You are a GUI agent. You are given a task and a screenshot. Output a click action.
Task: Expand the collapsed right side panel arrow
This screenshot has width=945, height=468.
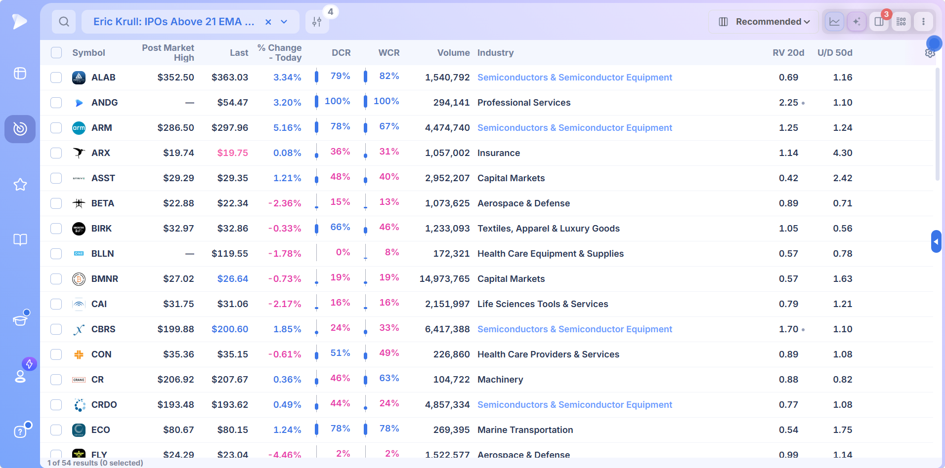tap(936, 241)
